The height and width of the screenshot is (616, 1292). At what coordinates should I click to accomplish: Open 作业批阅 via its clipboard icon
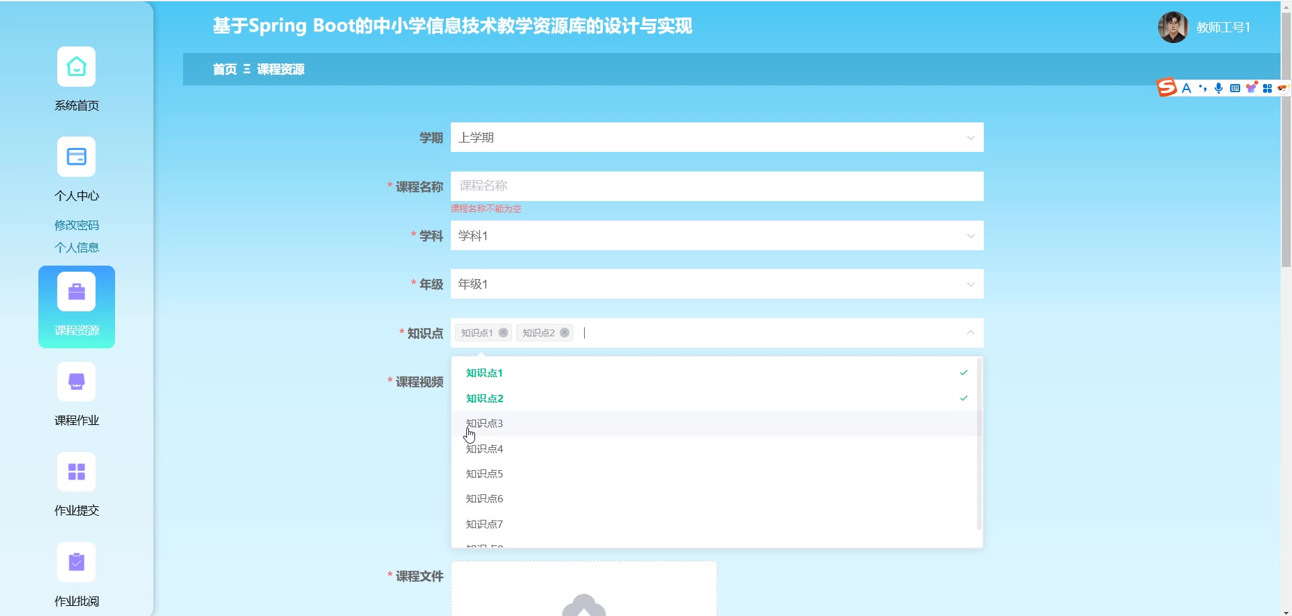(x=76, y=562)
